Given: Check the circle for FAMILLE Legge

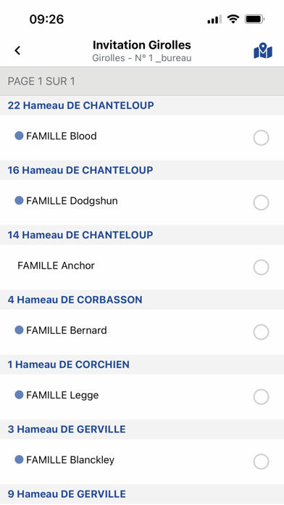Looking at the screenshot, I should (261, 397).
